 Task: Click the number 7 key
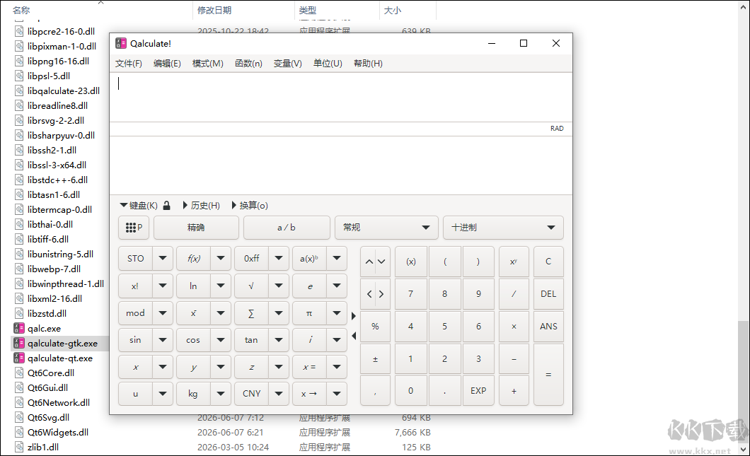411,294
